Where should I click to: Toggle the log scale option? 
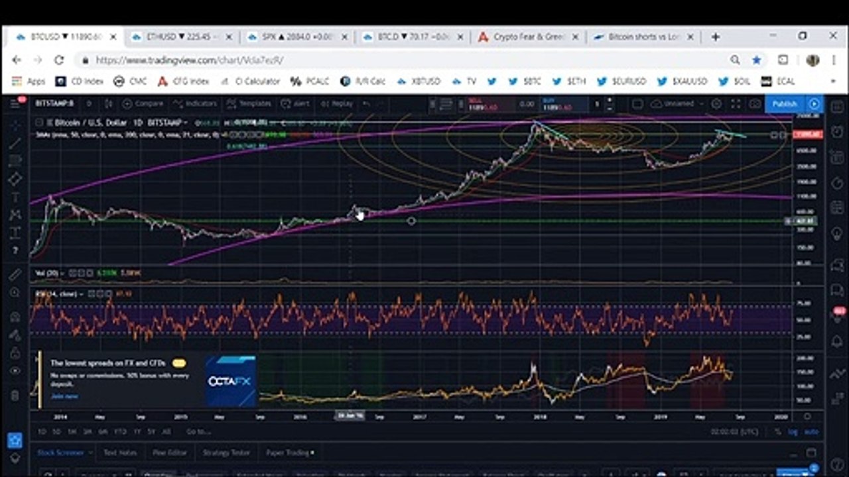pos(793,431)
